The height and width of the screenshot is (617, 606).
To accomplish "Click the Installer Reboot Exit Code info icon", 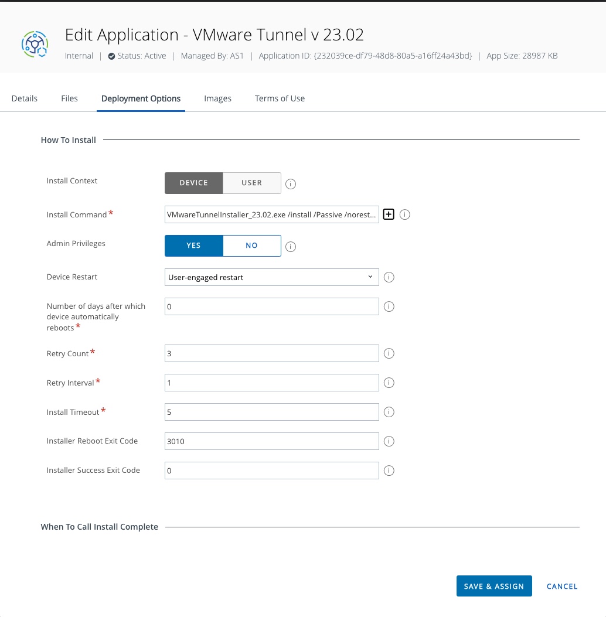I will point(389,441).
